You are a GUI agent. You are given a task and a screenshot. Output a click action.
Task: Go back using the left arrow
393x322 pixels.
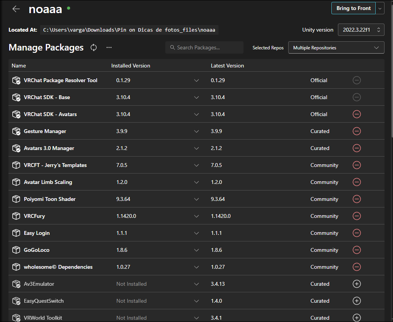[x=16, y=9]
